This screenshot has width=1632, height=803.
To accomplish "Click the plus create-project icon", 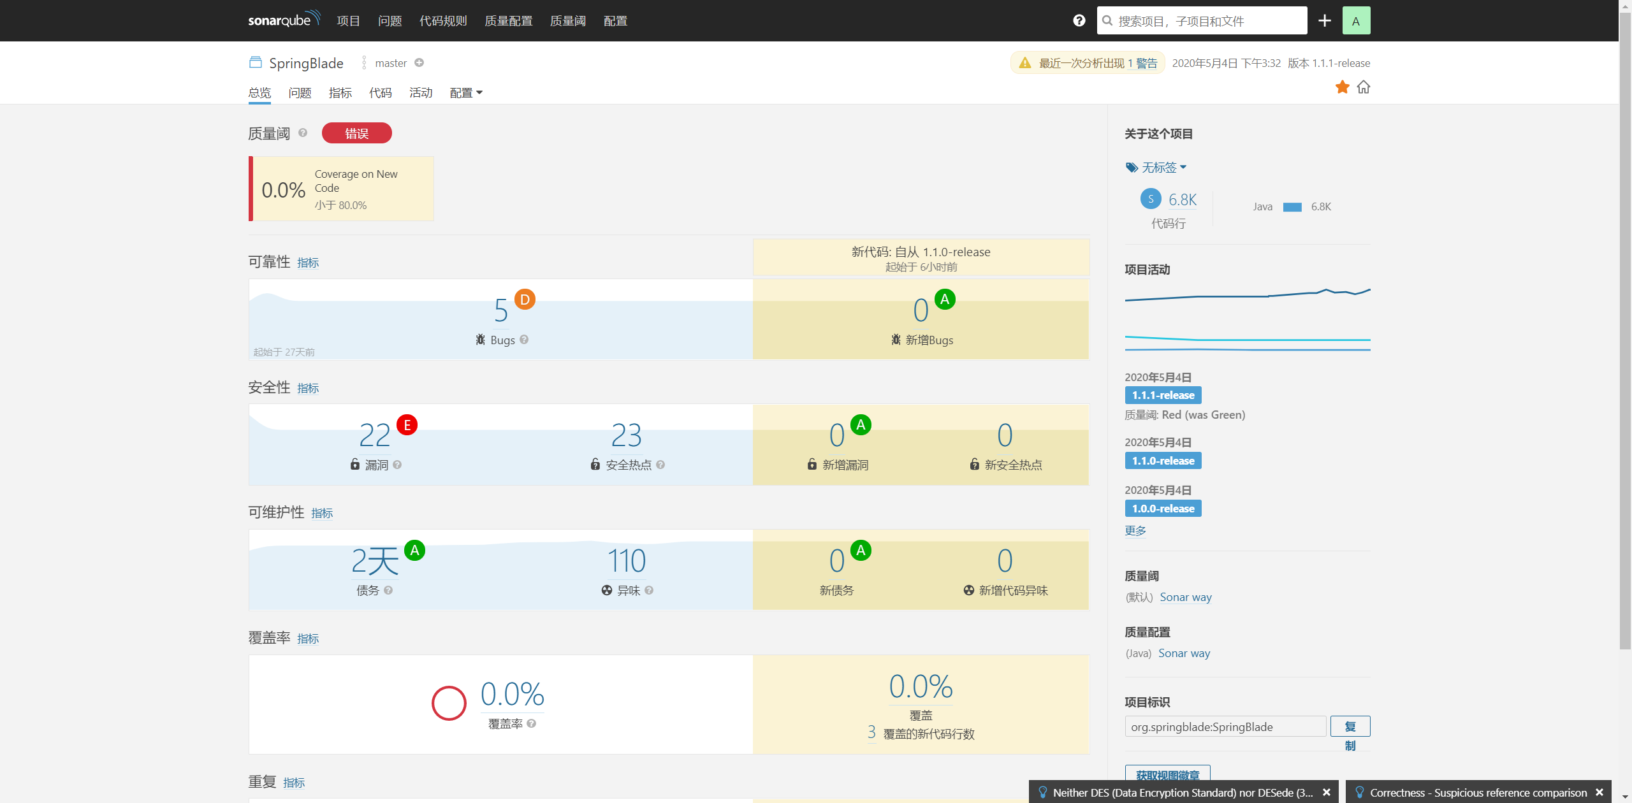I will 1324,20.
